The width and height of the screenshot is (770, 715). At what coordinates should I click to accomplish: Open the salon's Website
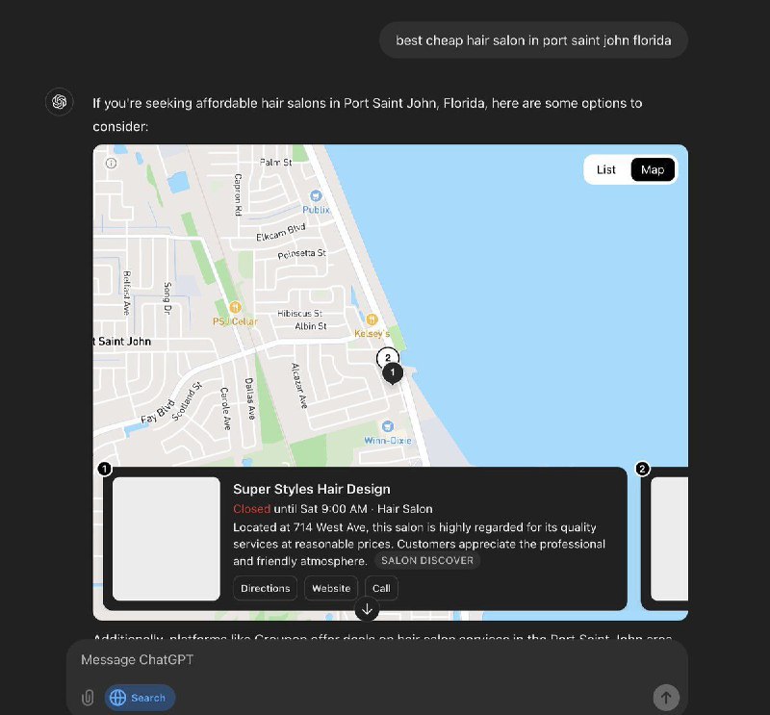330,588
